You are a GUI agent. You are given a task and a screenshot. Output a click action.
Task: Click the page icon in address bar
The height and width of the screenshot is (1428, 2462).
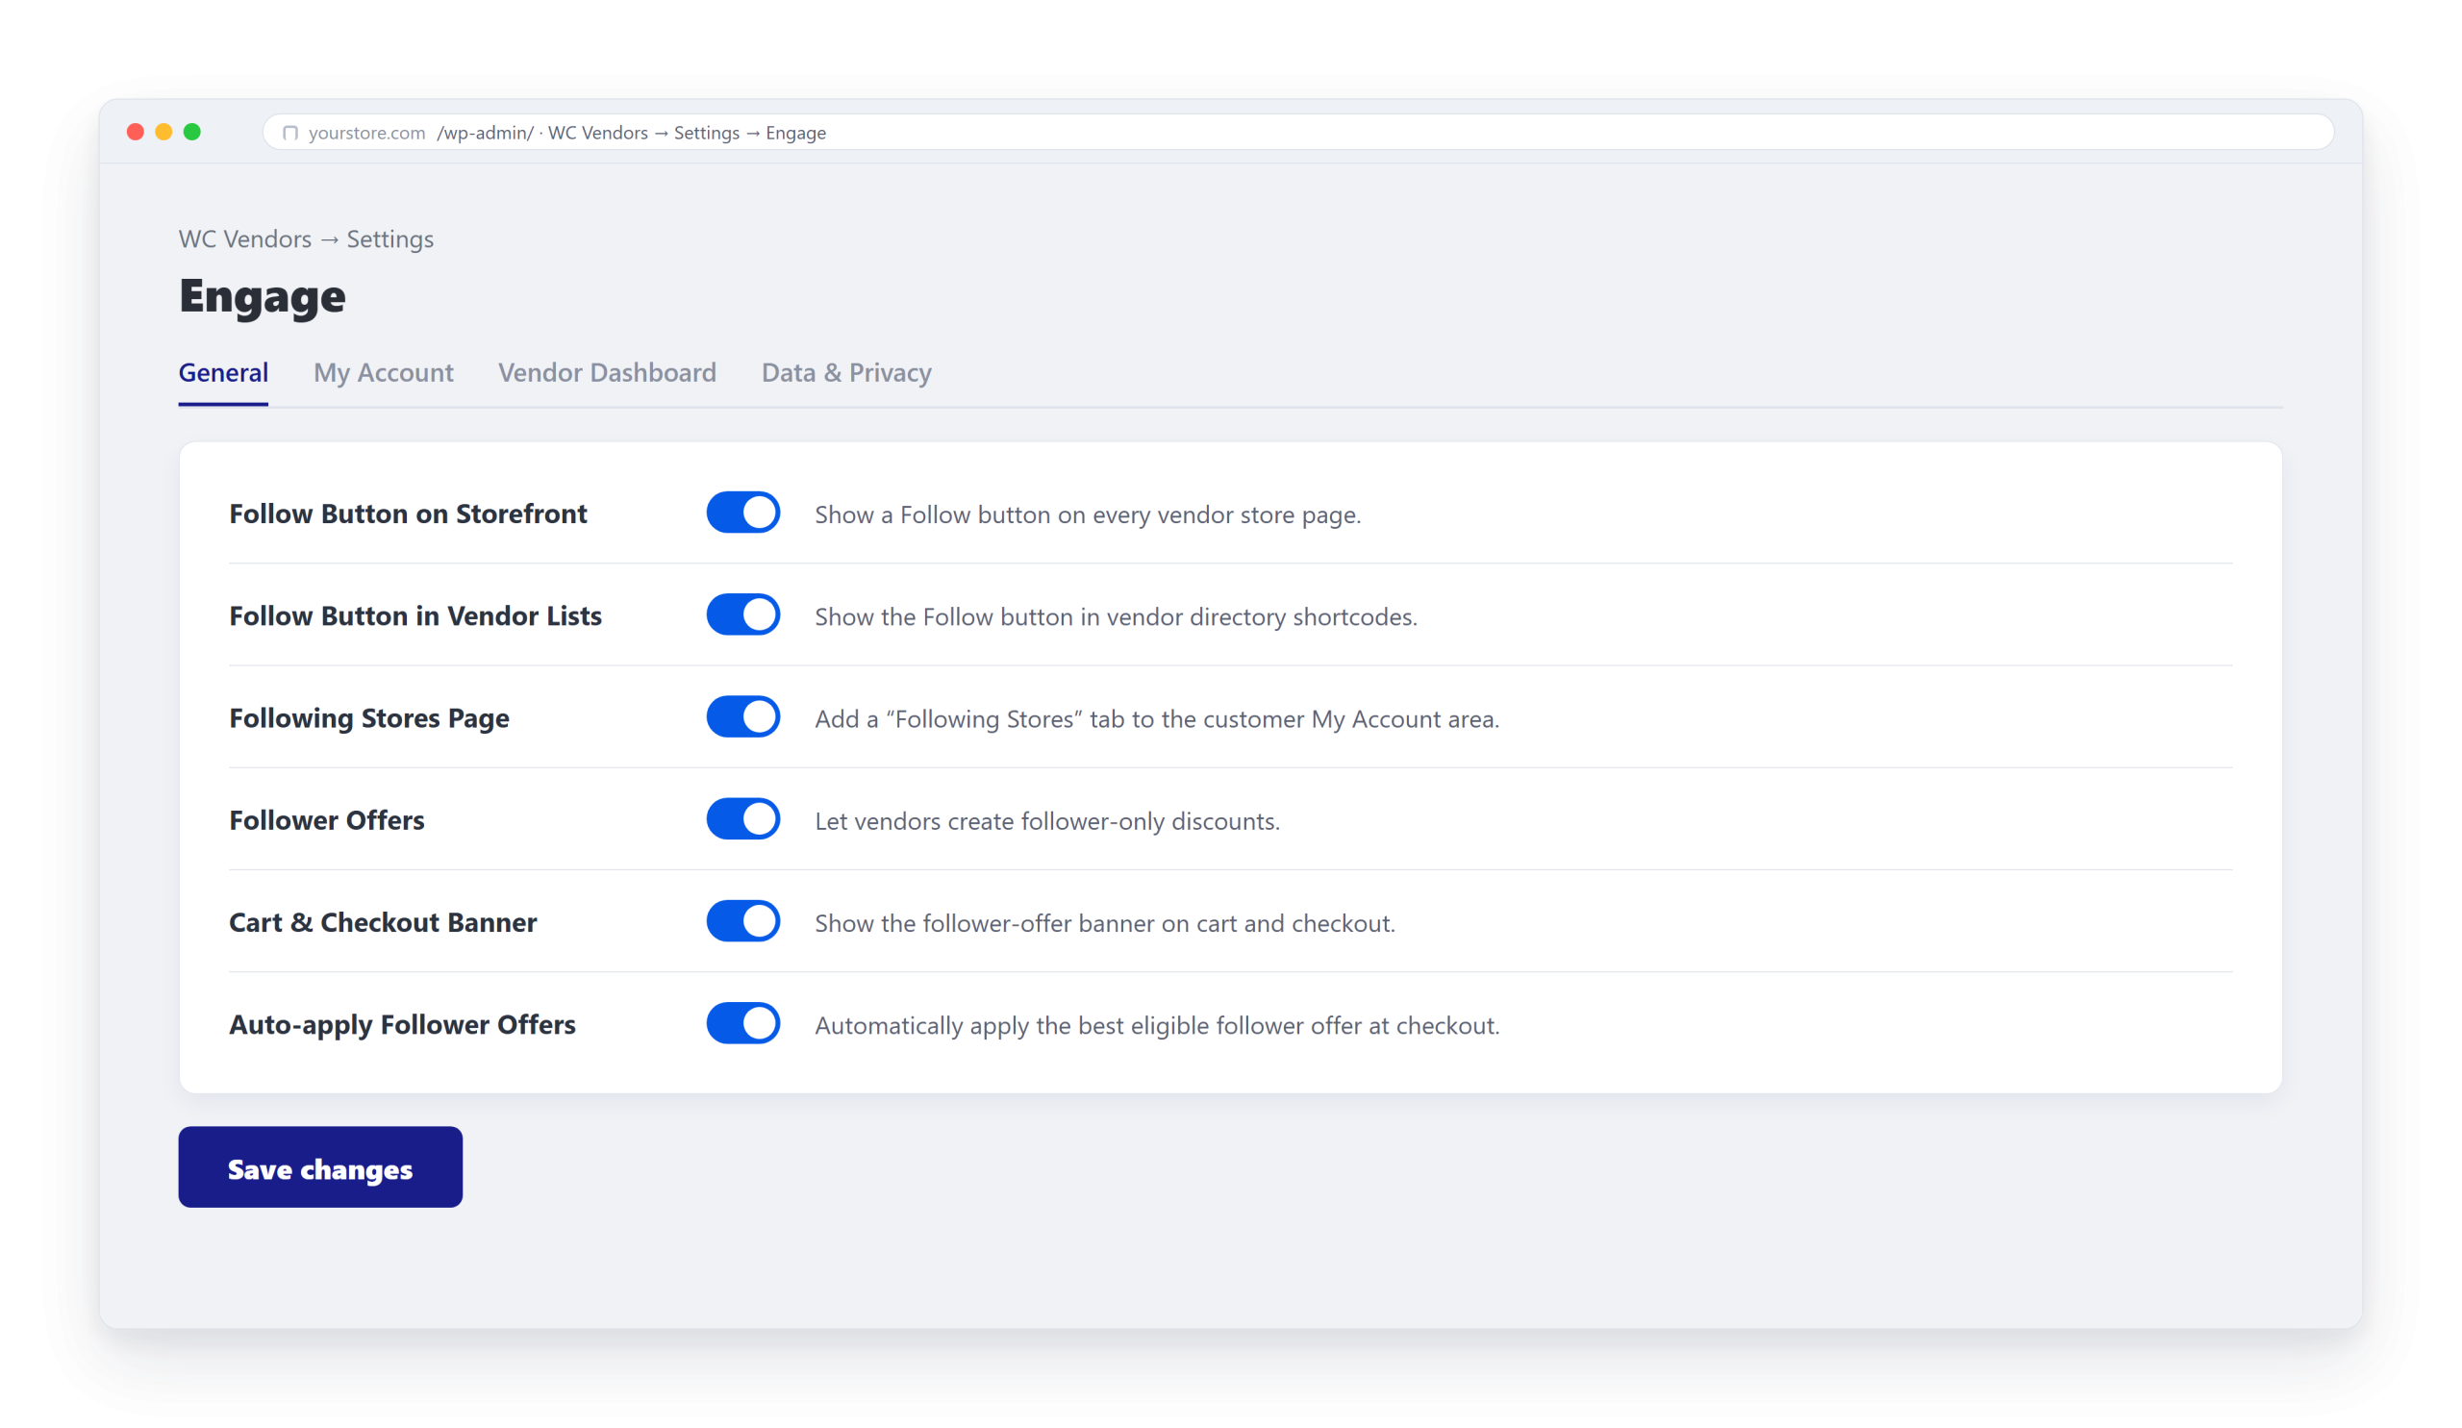coord(290,133)
